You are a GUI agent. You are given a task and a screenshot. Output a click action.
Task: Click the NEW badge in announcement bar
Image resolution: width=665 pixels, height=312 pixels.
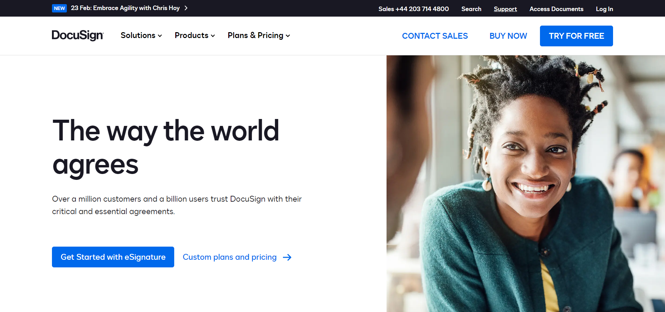pos(59,8)
